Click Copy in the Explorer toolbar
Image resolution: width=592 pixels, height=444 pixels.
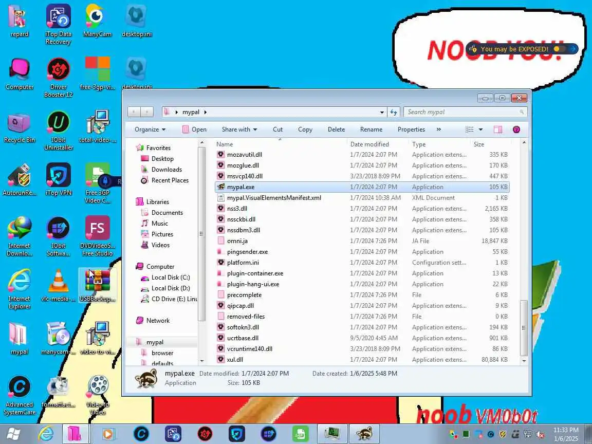[305, 129]
